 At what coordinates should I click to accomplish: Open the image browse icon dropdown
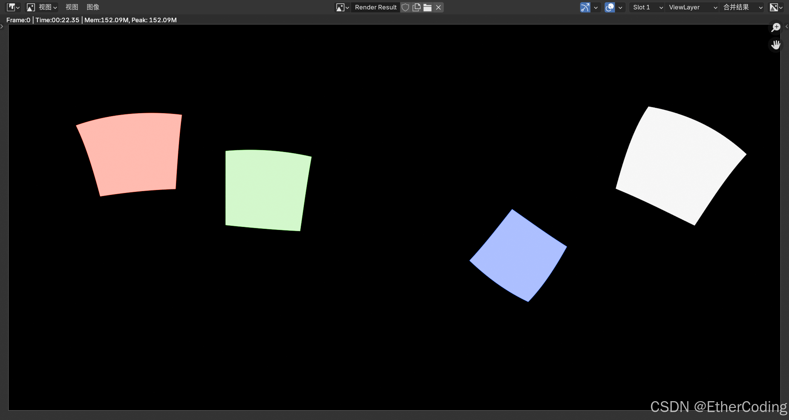pos(343,7)
